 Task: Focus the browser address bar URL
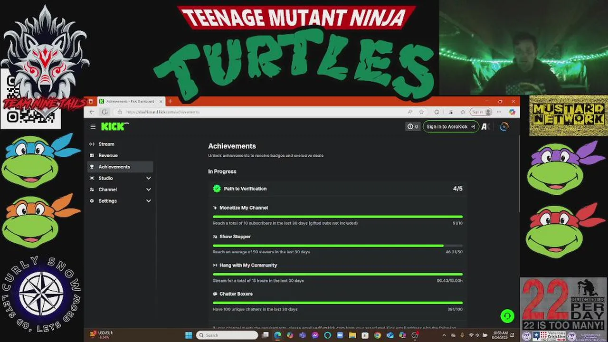163,112
